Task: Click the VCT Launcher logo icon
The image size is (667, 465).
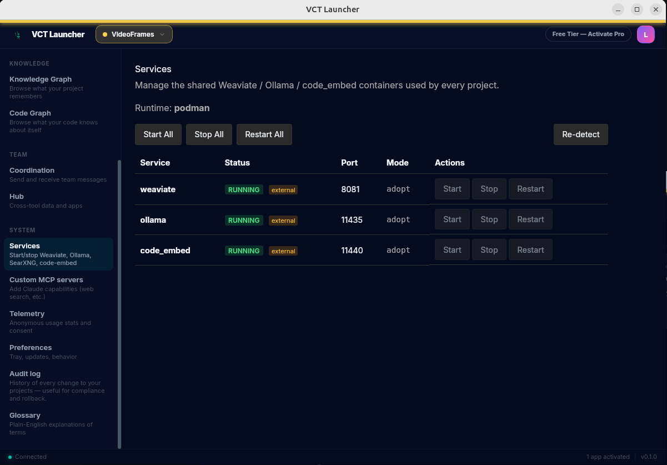Action: 18,34
